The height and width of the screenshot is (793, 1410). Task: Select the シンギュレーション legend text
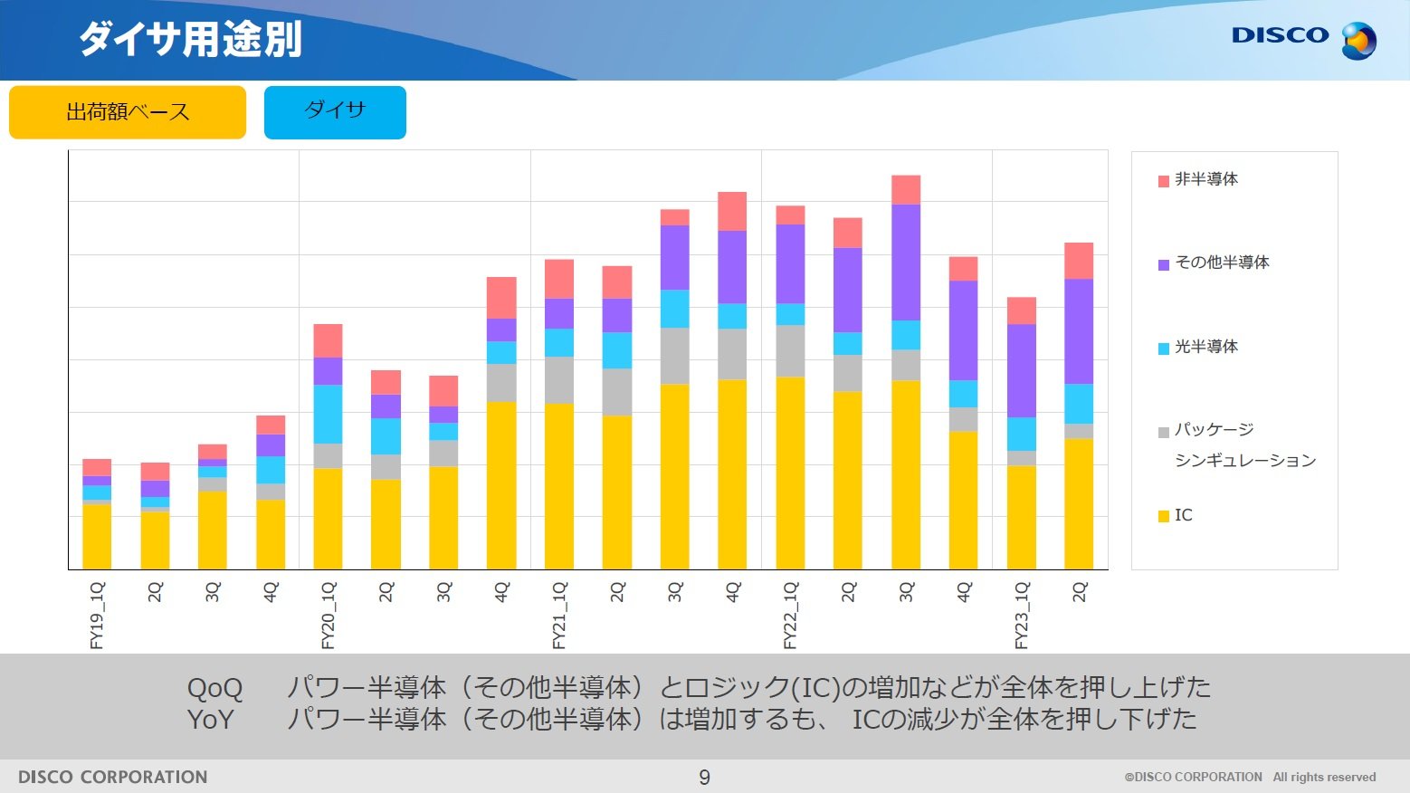tap(1245, 460)
